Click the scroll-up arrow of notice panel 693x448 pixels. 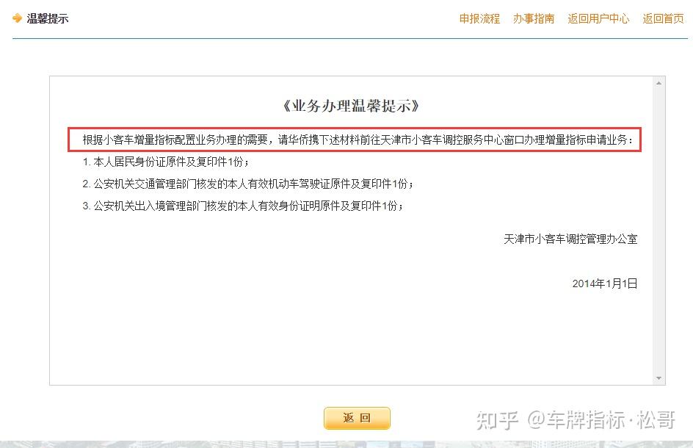[x=658, y=83]
